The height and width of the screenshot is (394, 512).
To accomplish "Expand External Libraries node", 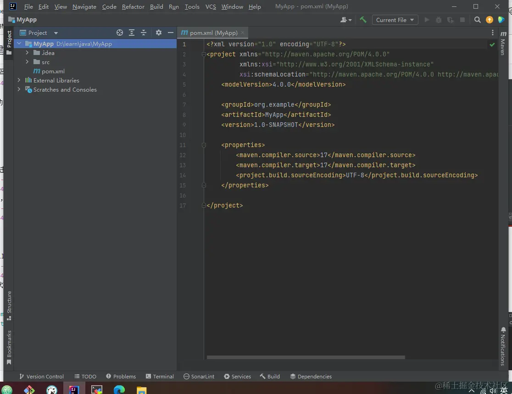I will pyautogui.click(x=19, y=80).
